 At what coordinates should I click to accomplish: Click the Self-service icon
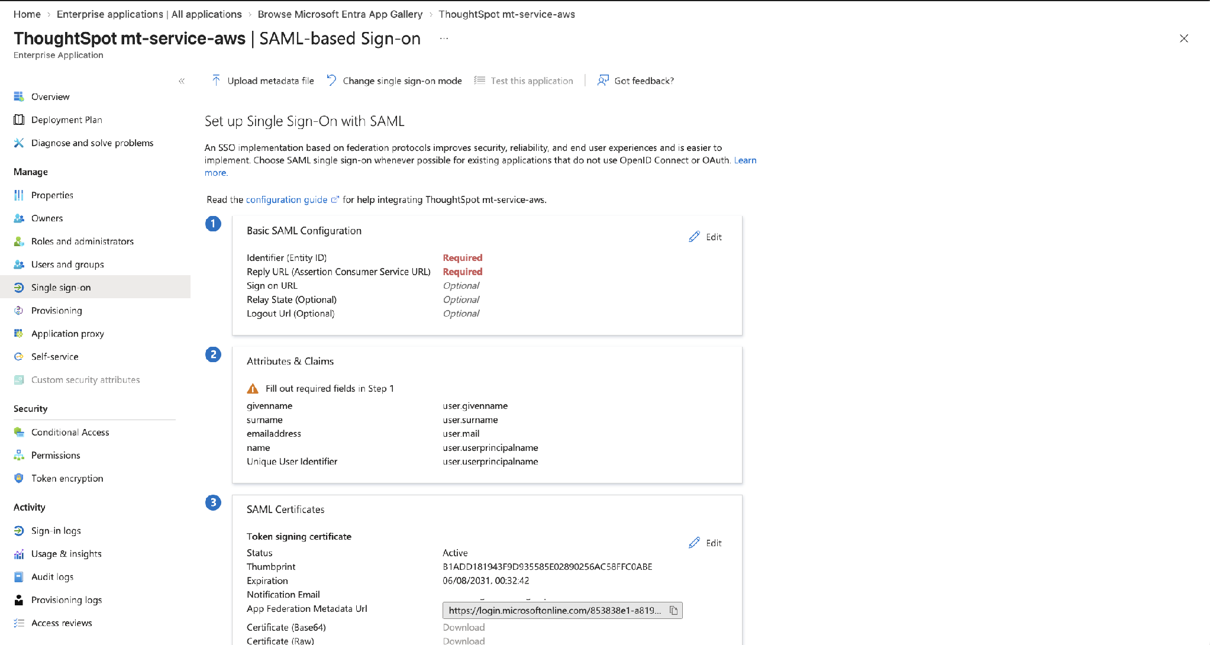[19, 356]
